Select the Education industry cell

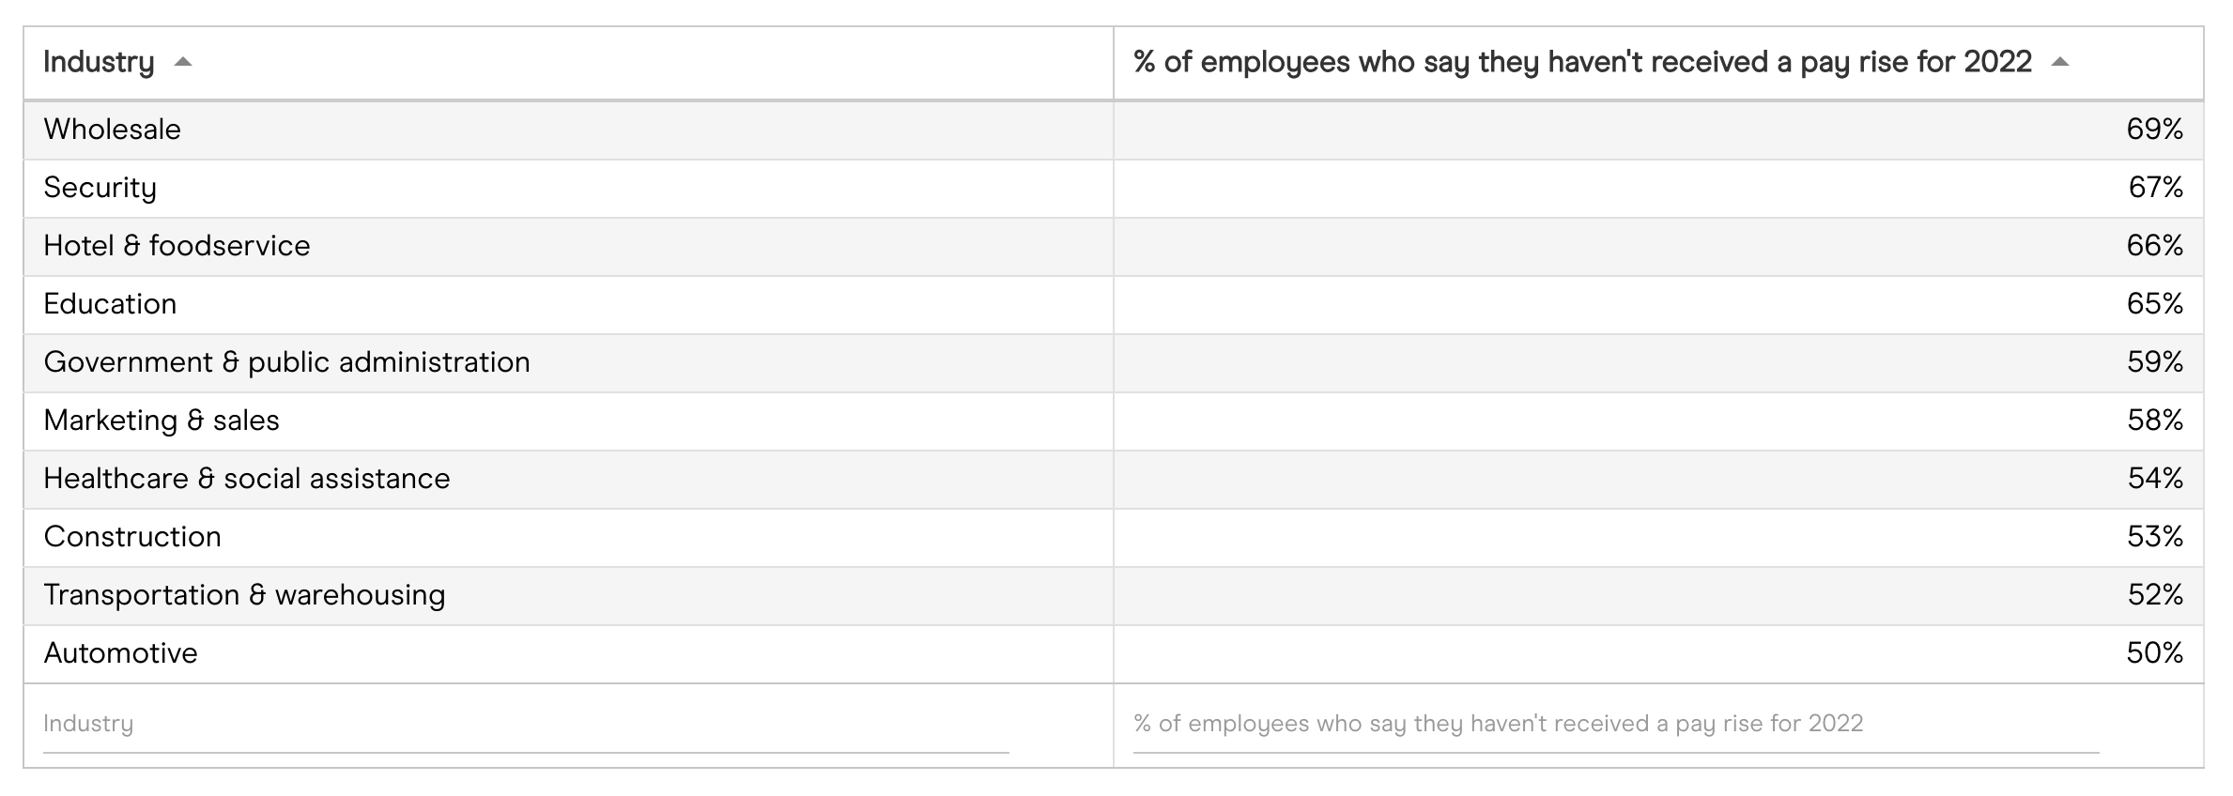(x=110, y=304)
